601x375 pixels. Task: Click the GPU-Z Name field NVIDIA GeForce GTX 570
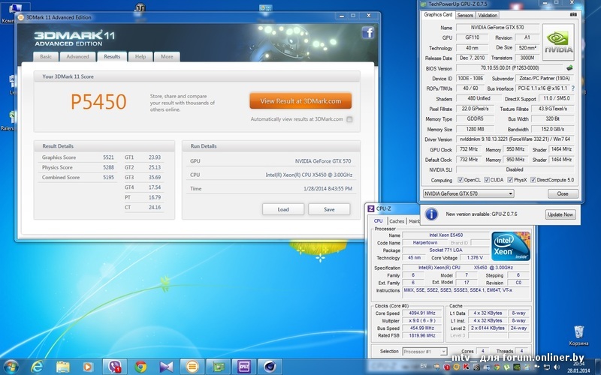click(x=497, y=28)
